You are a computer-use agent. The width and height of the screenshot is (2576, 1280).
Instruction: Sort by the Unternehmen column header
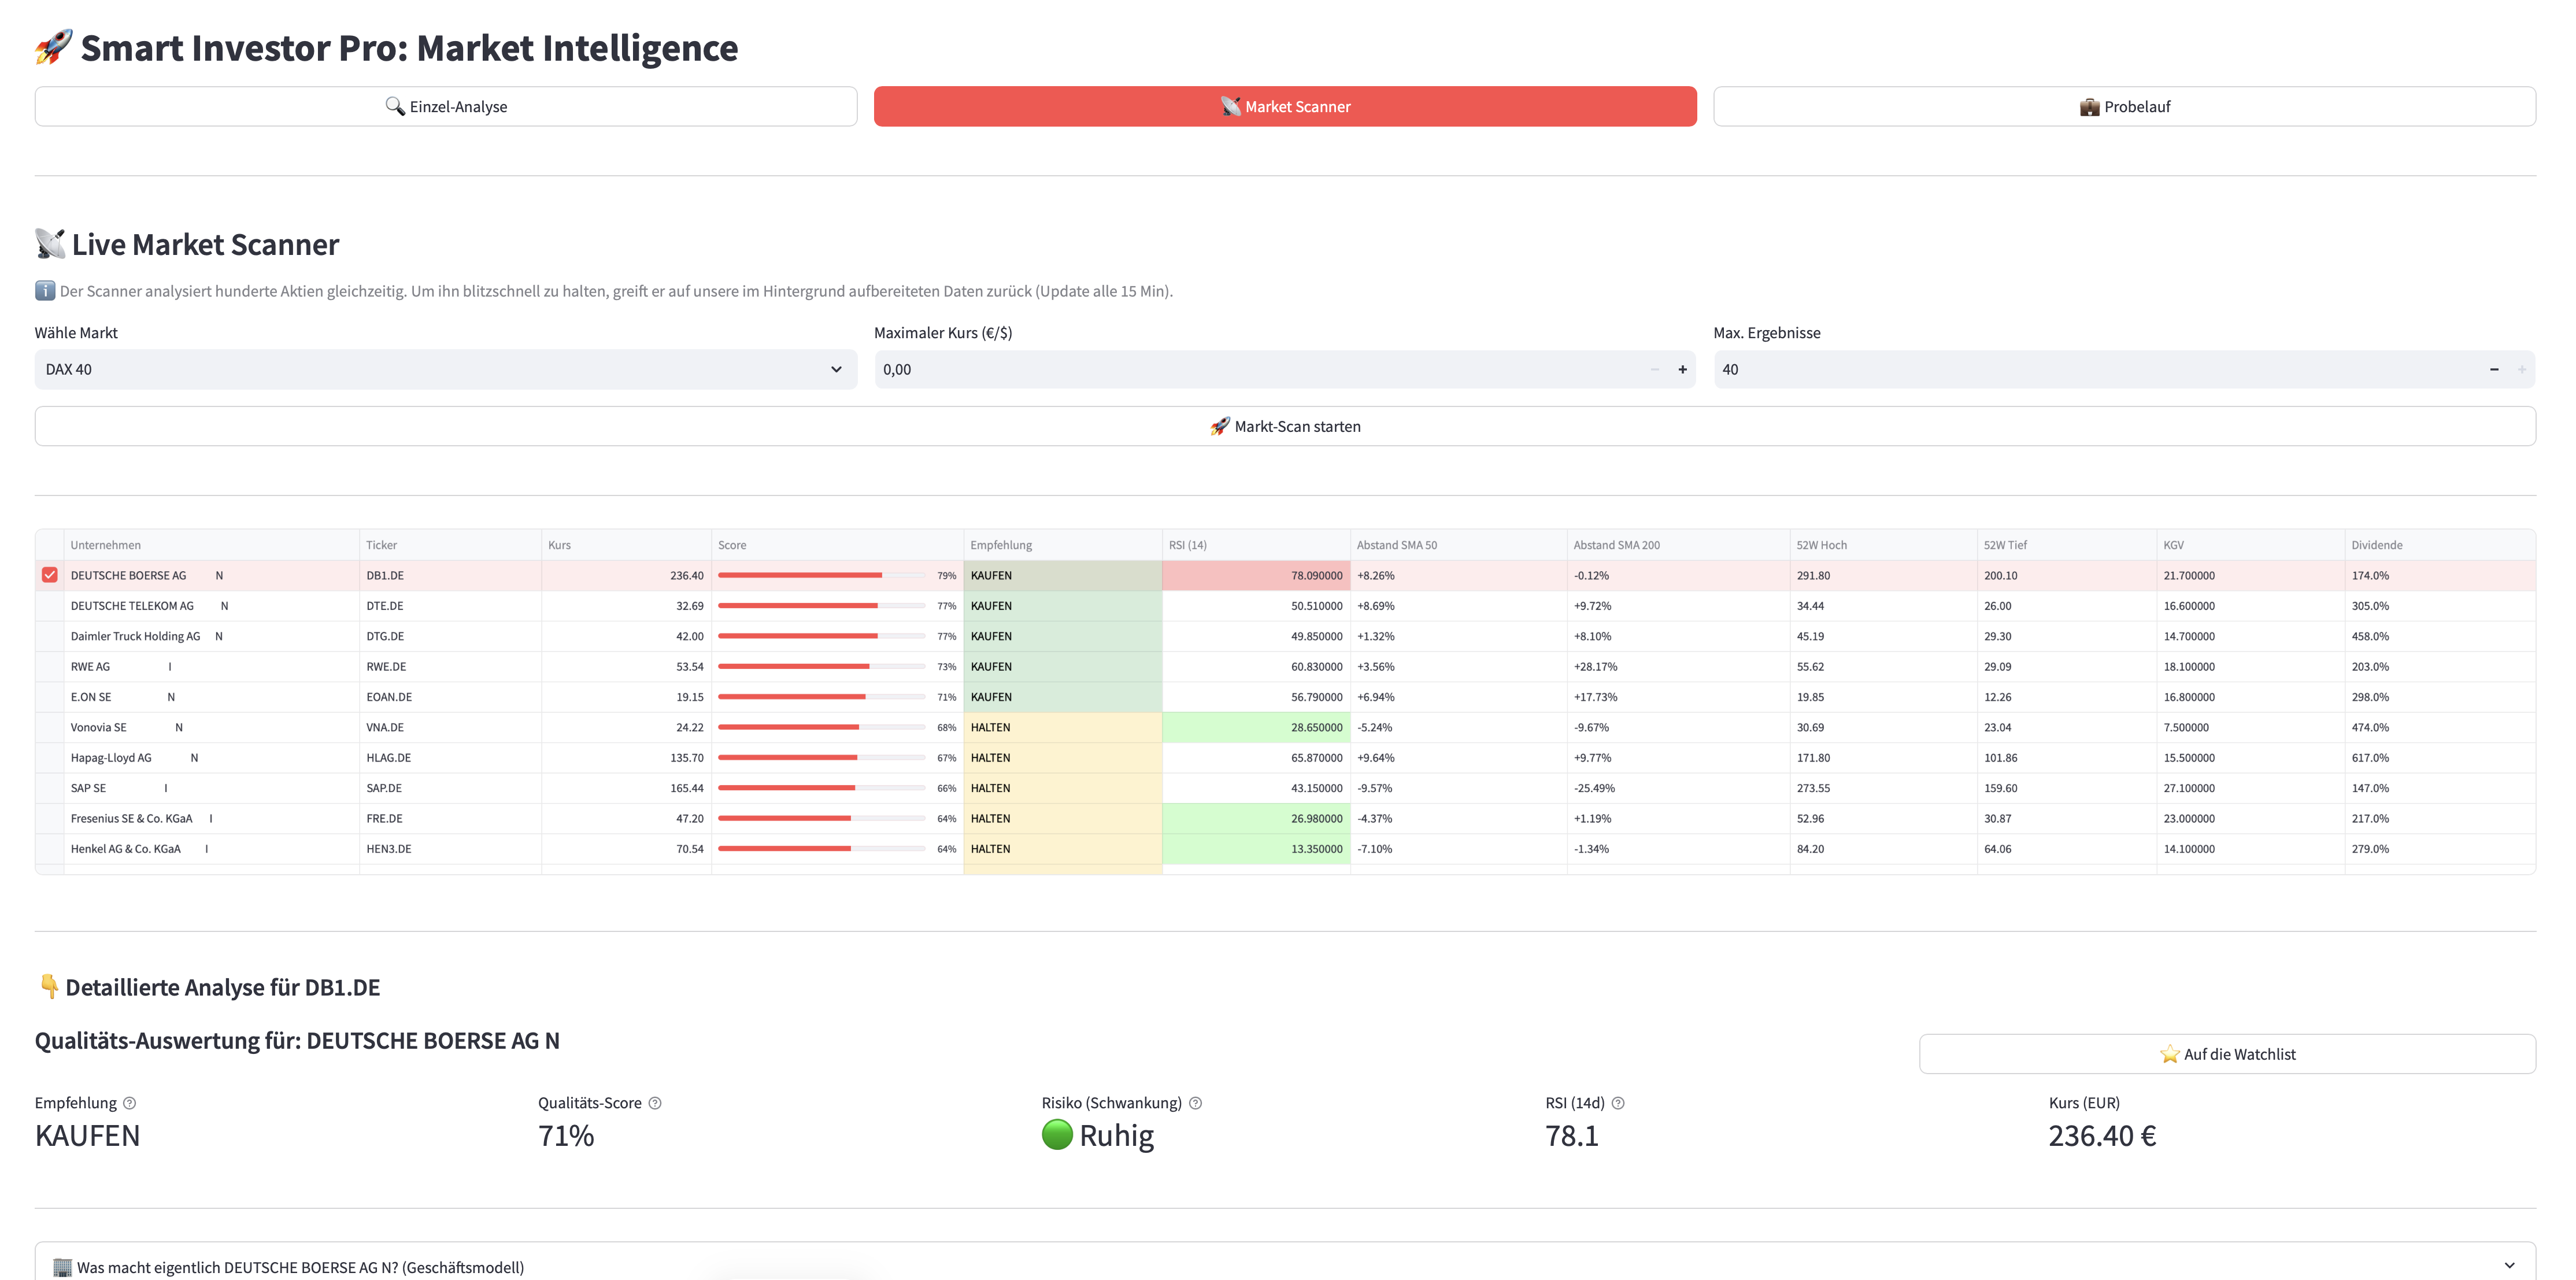click(211, 545)
